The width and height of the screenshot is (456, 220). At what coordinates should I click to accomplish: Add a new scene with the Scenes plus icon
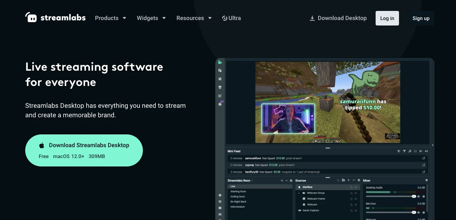pos(282,181)
